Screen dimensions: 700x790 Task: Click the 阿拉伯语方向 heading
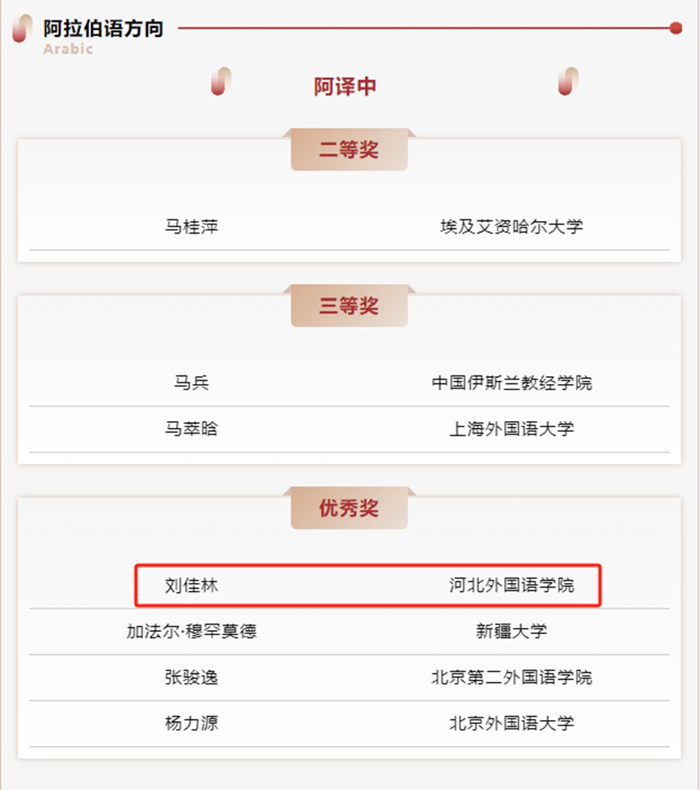[103, 28]
